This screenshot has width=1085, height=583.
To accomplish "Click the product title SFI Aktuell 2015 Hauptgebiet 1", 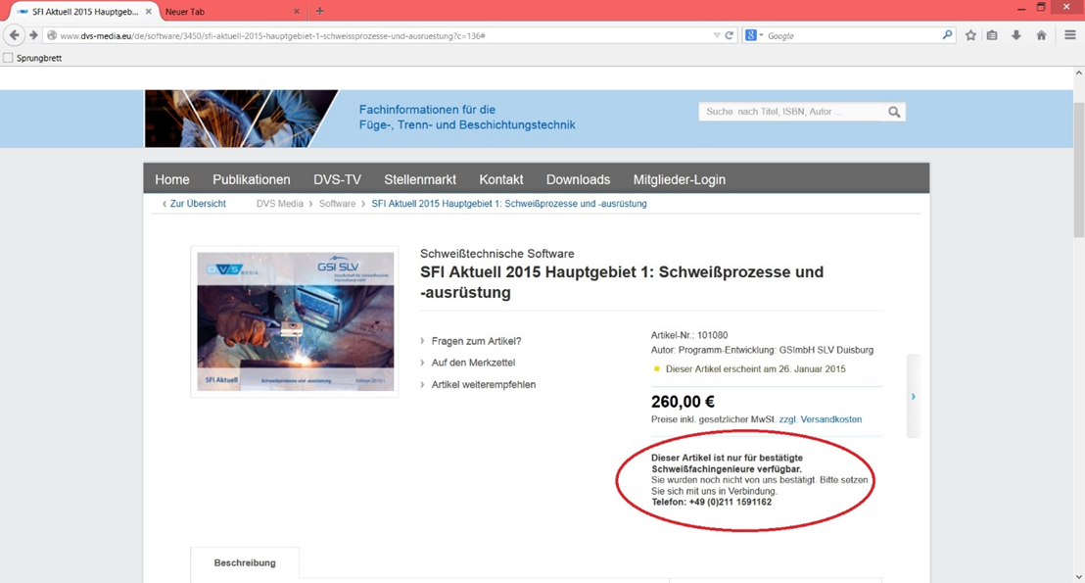I will 622,282.
